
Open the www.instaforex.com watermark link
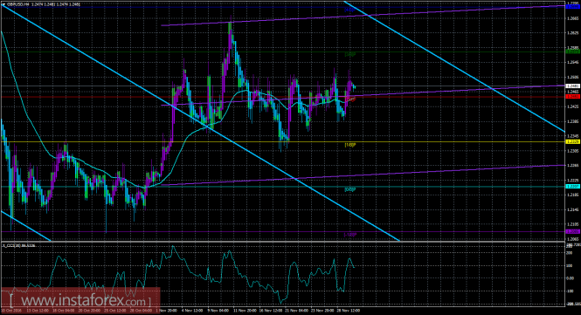[x=80, y=300]
